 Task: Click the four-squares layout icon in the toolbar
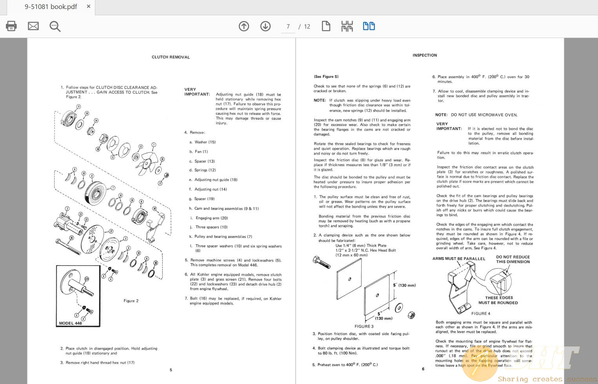point(347,26)
